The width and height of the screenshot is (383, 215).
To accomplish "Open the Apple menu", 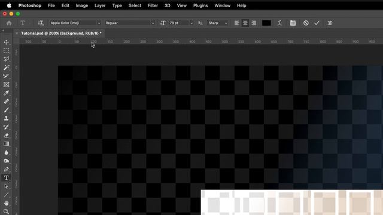I will coord(9,5).
